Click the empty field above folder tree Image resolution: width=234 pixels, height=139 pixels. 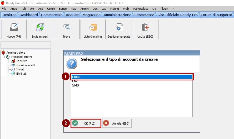(x=26, y=45)
